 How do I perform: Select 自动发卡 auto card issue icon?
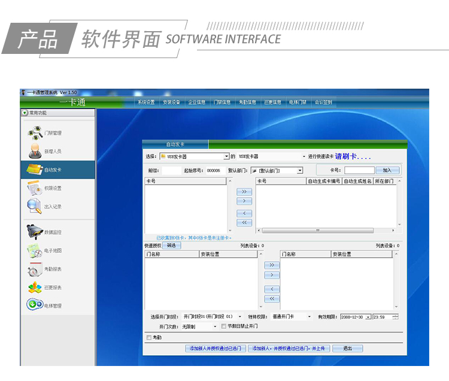(x=35, y=170)
